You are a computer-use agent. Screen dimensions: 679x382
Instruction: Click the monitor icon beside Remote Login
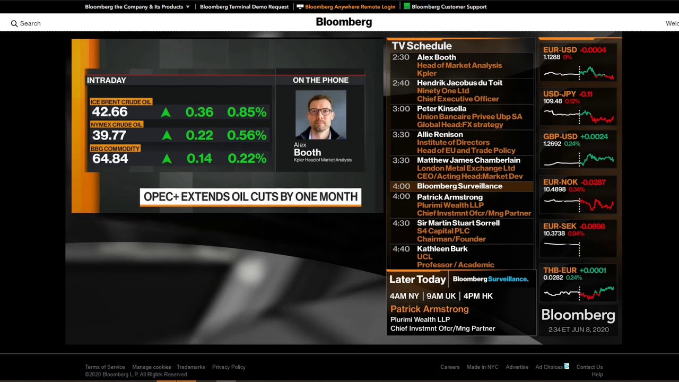point(300,7)
